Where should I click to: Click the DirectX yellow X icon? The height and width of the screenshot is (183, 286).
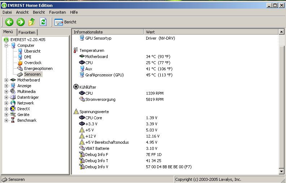pos(13,109)
